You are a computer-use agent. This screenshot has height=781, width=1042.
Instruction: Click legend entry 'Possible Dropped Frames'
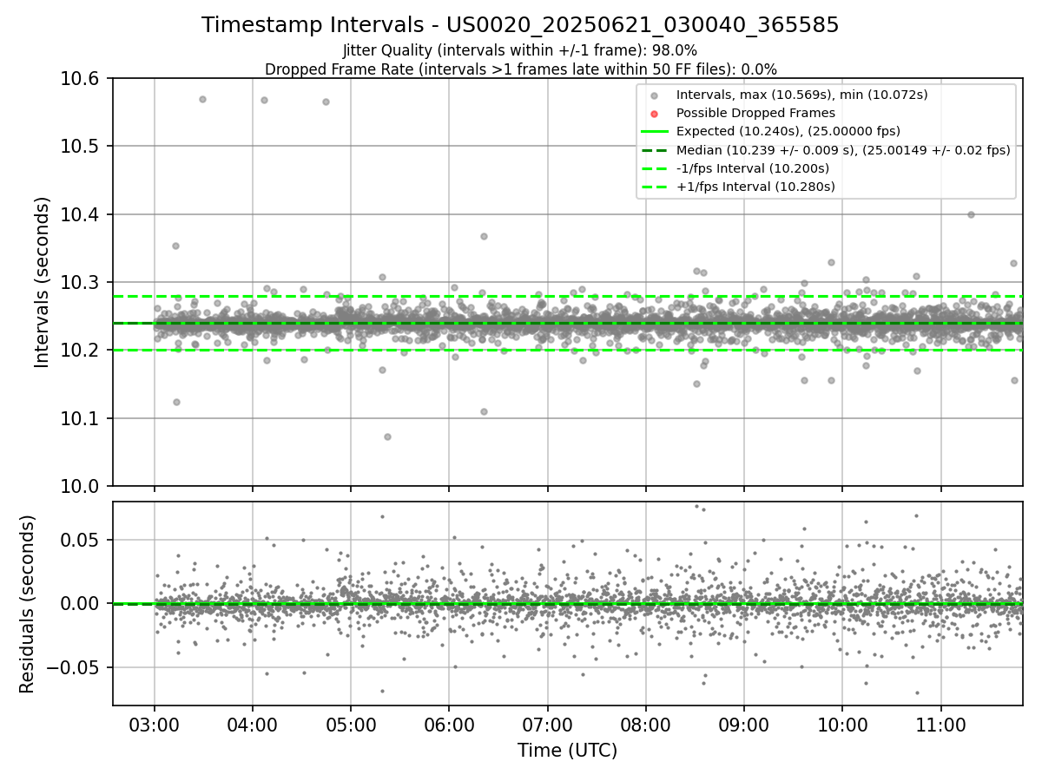point(755,113)
